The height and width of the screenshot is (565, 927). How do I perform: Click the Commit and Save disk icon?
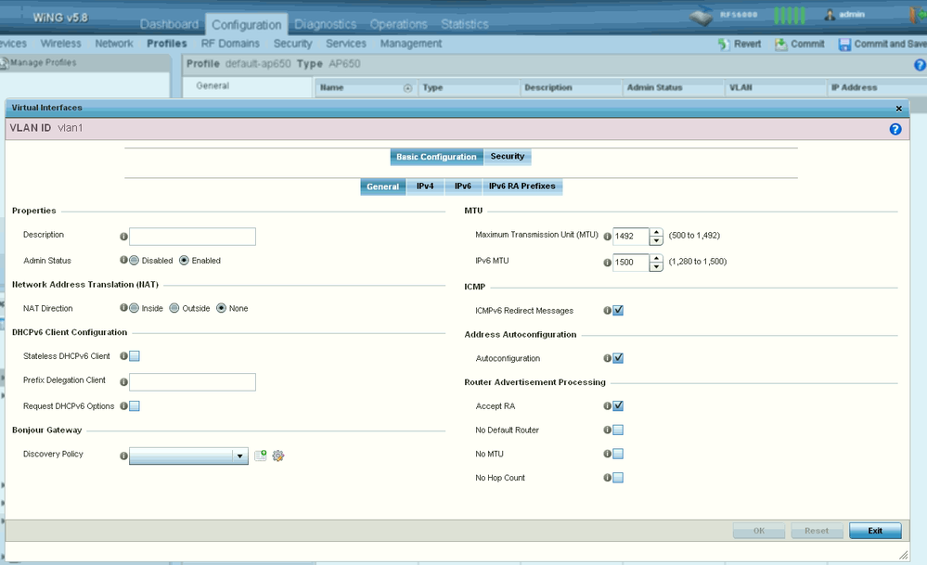844,44
